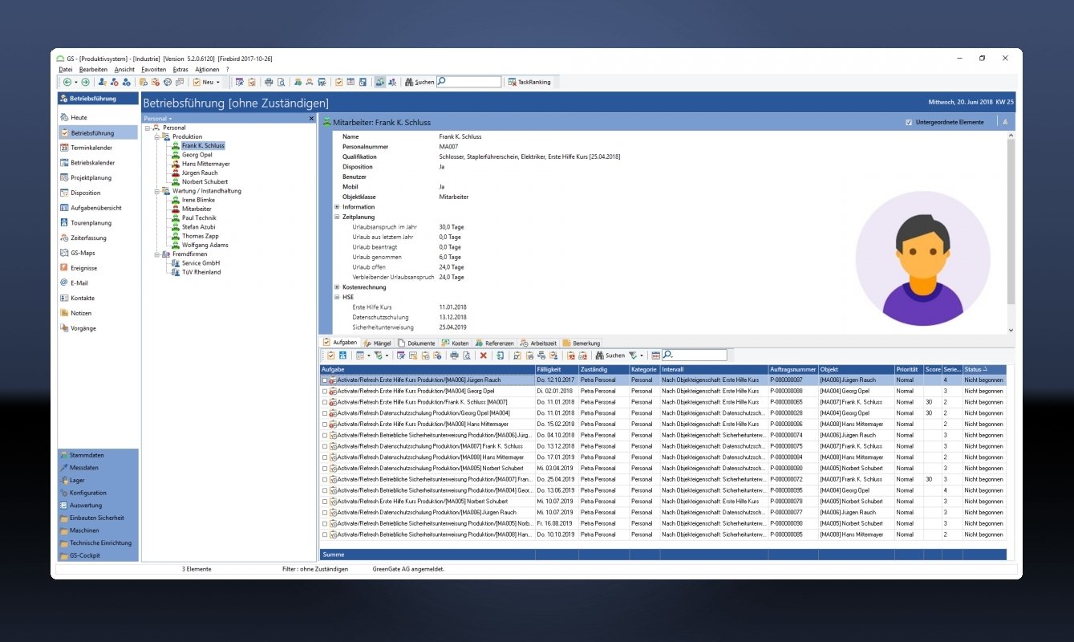Go forward with the green right arrow
Image resolution: width=1074 pixels, height=642 pixels.
[x=85, y=82]
